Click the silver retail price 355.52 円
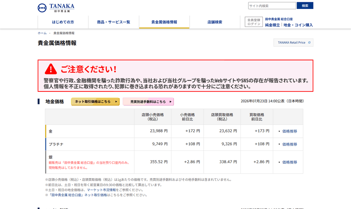This screenshot has height=209, width=351. click(x=159, y=162)
